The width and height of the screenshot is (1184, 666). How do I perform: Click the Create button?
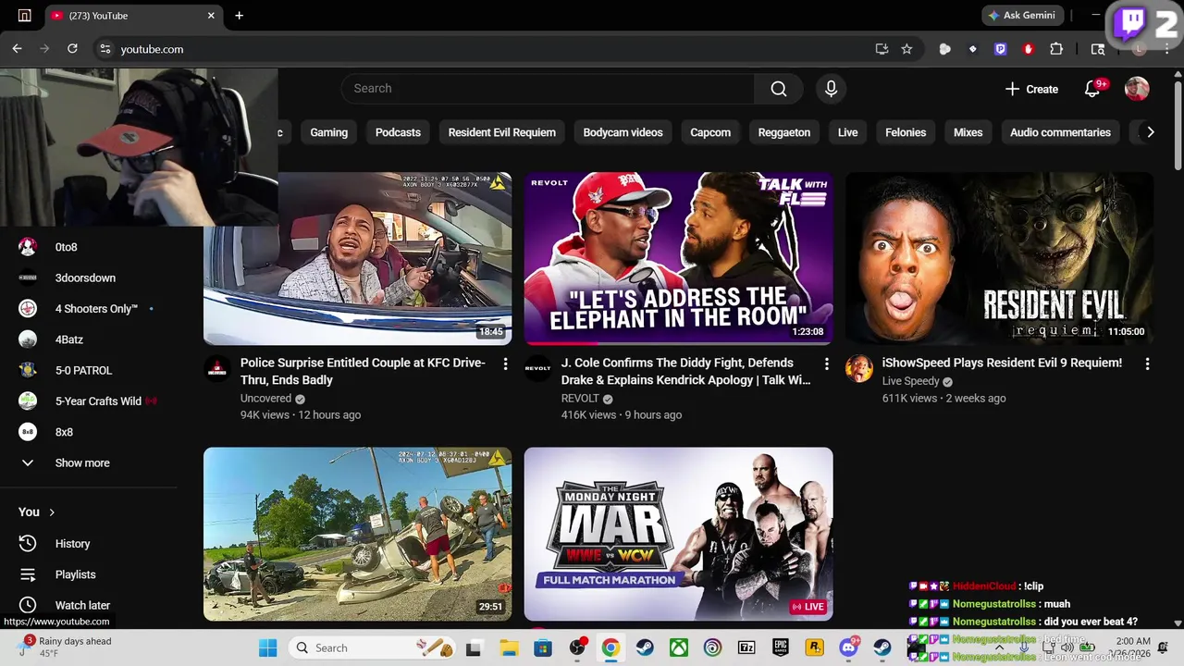coord(1031,89)
